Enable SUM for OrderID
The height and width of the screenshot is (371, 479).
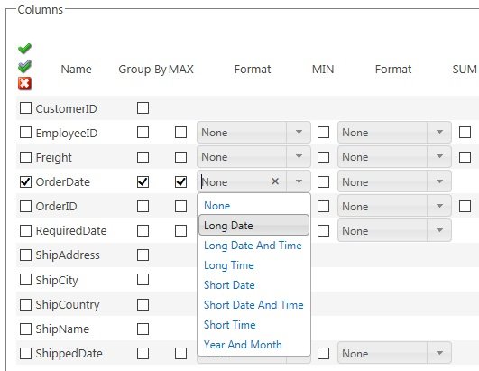point(465,207)
